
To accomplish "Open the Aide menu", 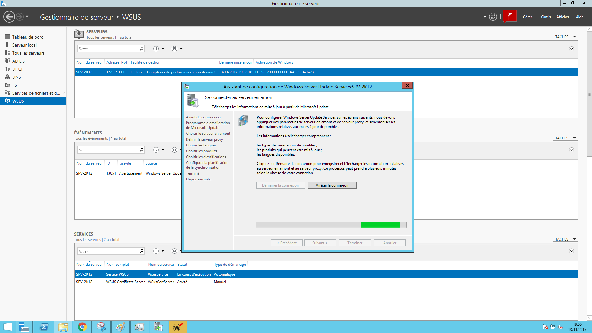I will coord(579,17).
